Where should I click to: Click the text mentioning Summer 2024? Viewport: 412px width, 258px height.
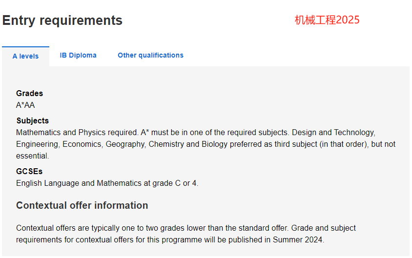click(170, 239)
